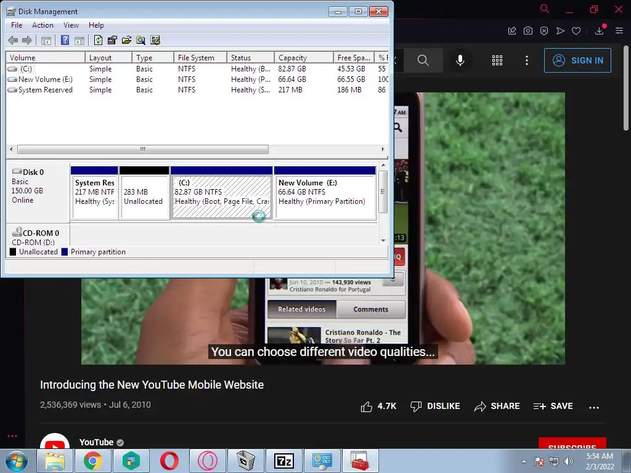Viewport: 631px width, 473px height.
Task: Click Opera's snapshot camera icon
Action: click(x=528, y=31)
